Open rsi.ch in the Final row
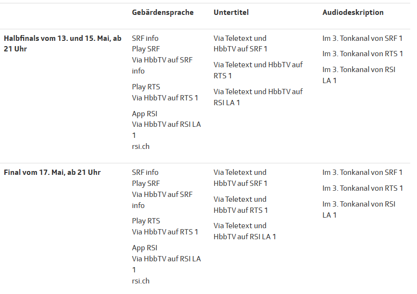Viewport: 417px width, 294px height. click(x=140, y=281)
